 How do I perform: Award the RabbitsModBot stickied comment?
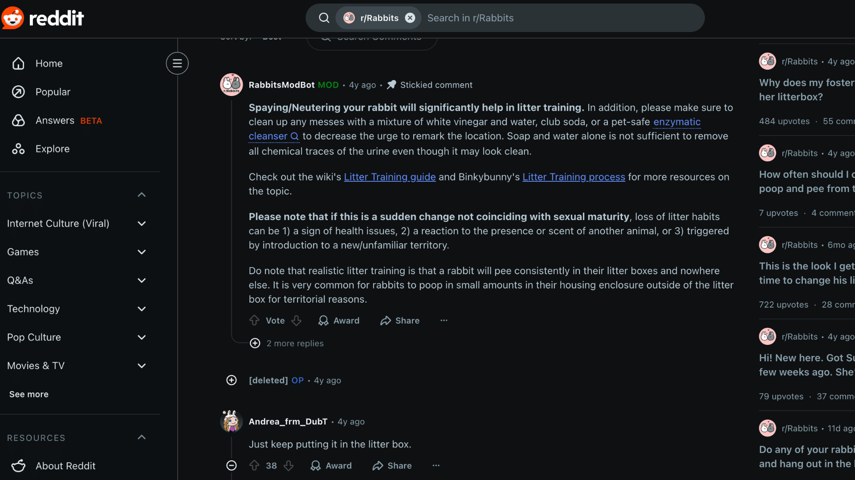[x=339, y=320]
